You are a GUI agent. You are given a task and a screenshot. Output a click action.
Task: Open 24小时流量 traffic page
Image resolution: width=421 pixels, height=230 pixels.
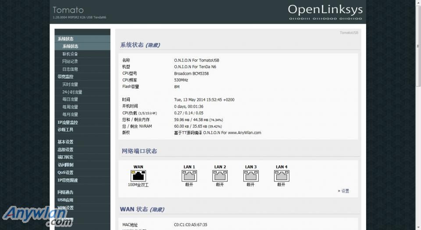coord(82,92)
